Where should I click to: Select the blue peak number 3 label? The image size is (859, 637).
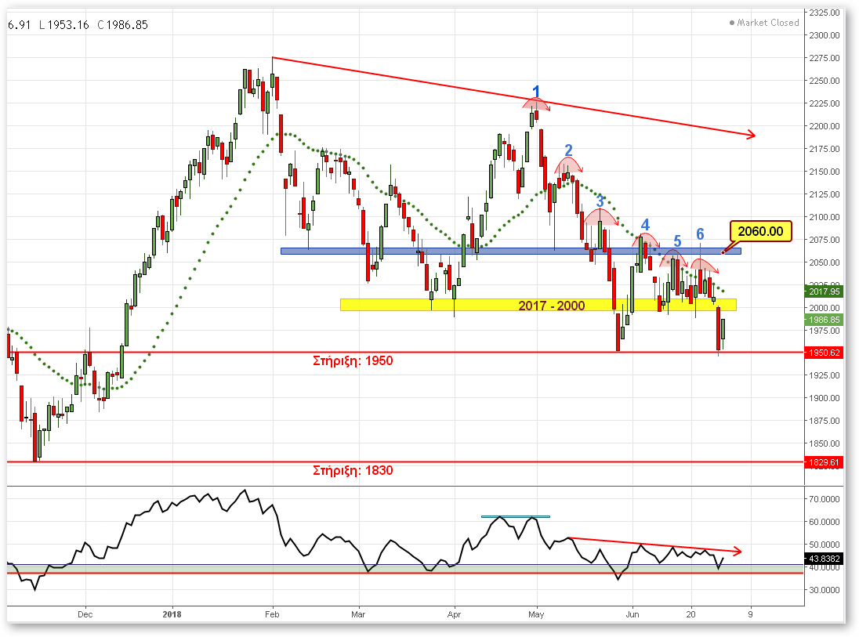(600, 201)
